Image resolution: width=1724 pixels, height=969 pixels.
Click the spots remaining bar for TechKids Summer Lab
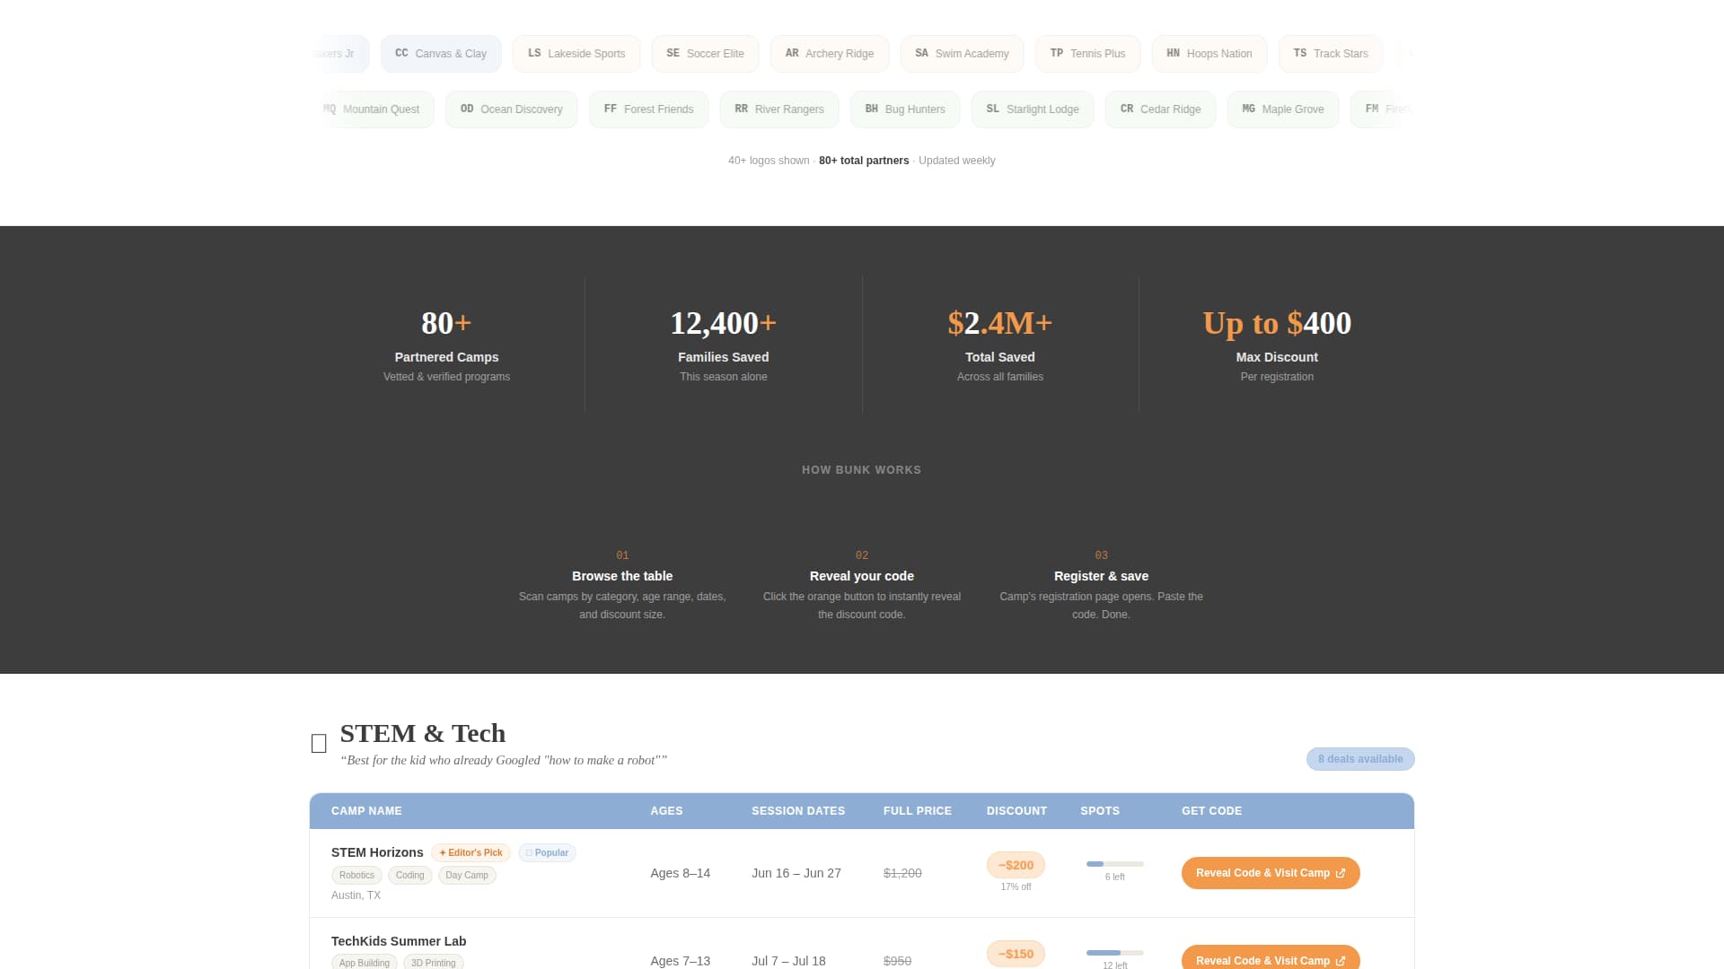[1114, 954]
